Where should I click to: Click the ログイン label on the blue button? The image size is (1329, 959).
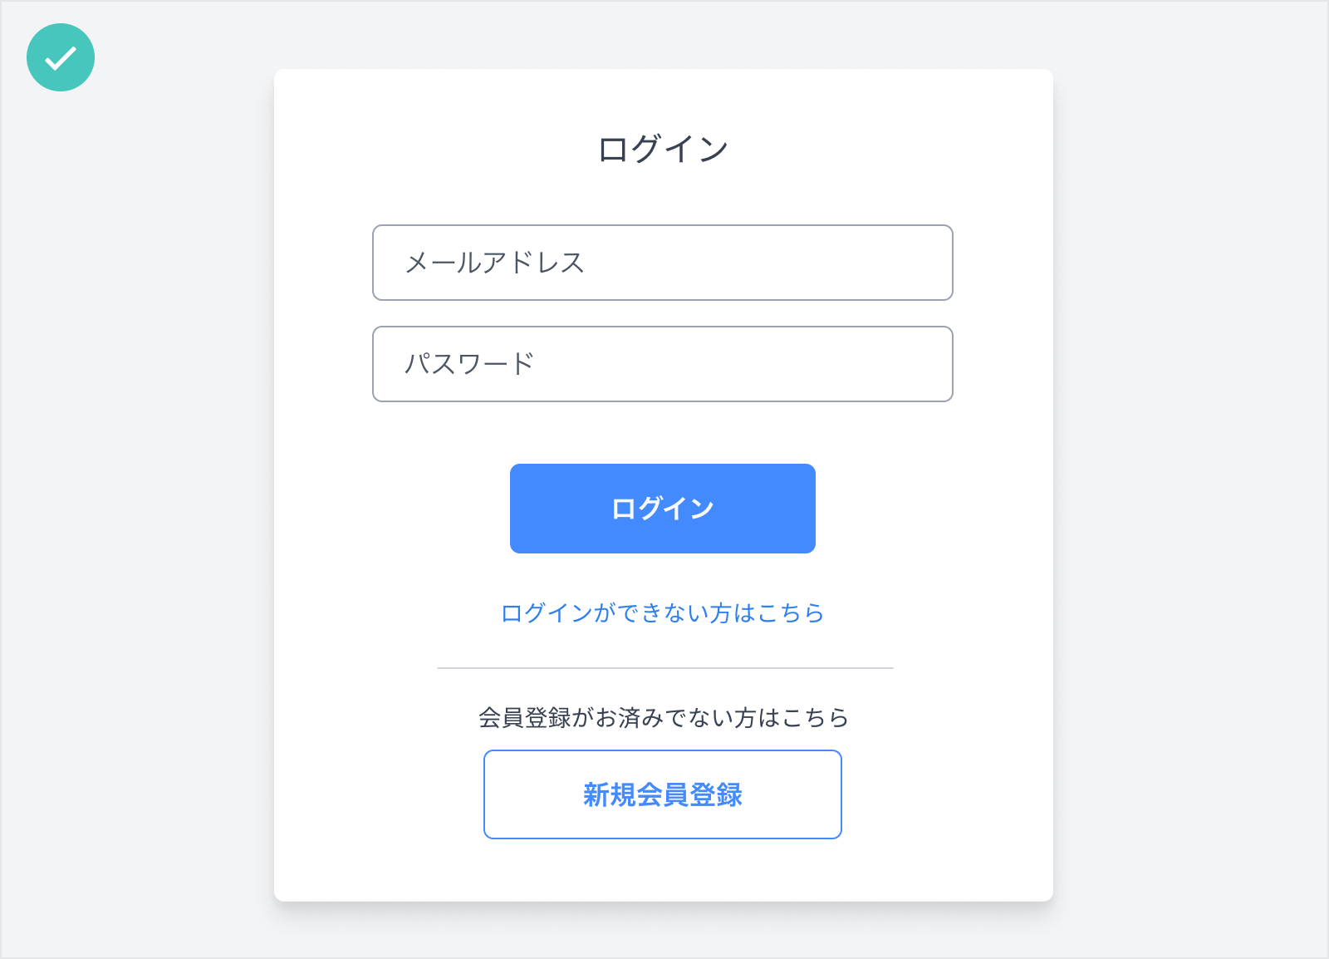pyautogui.click(x=662, y=509)
